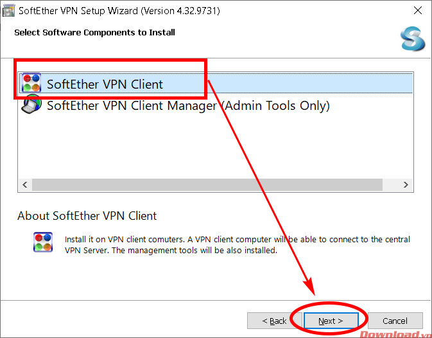Click the "About SoftEther VPN Client" heading
The height and width of the screenshot is (338, 432).
[x=87, y=216]
